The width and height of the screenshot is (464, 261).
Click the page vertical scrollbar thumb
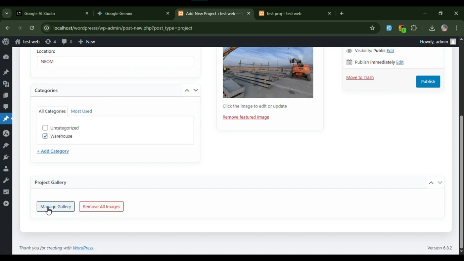[x=461, y=182]
